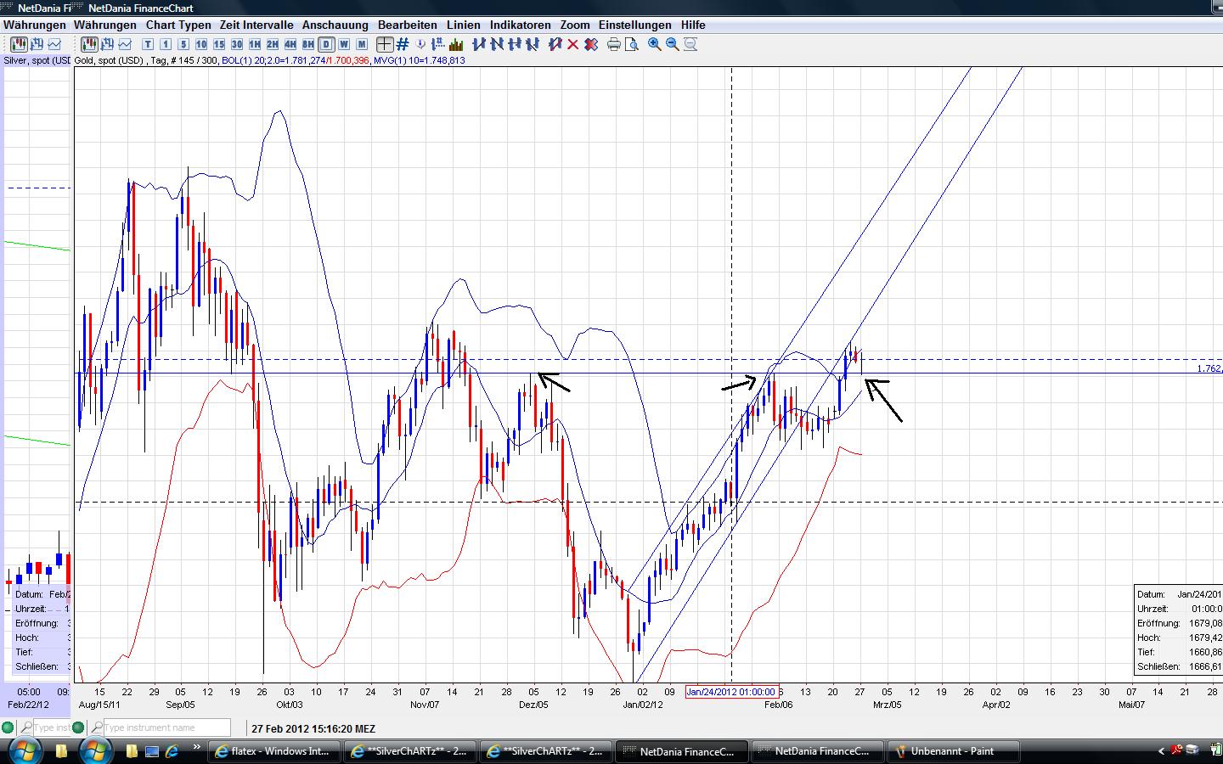The width and height of the screenshot is (1223, 764).
Task: Zoom out with the minus magnifier
Action: tap(672, 44)
